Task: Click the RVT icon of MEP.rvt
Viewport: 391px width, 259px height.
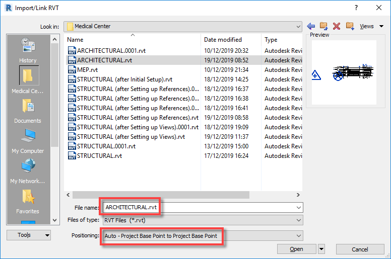Action: click(x=72, y=70)
